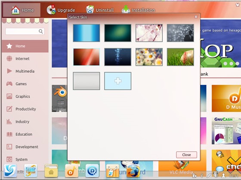Click the Graphics picture icon
Viewport: 241px width, 180px height.
pos(9,96)
